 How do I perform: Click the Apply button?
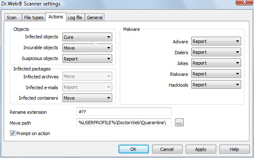point(201,149)
